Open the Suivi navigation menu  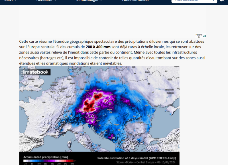9,1
